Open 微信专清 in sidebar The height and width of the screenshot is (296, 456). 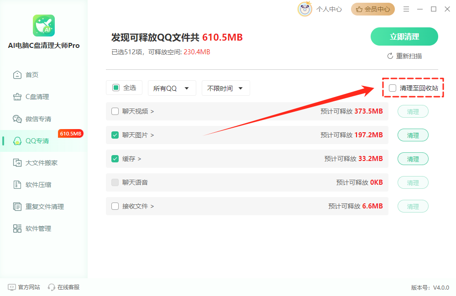38,119
